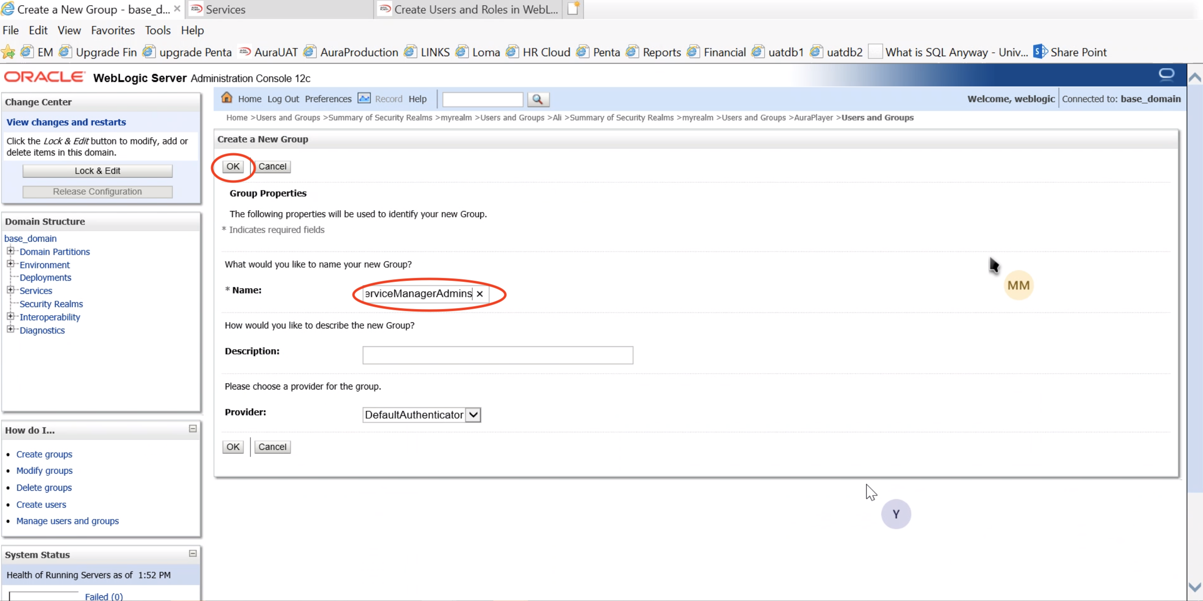Open a new browser tab
Screen dimensions: 1203x601
[x=573, y=9]
